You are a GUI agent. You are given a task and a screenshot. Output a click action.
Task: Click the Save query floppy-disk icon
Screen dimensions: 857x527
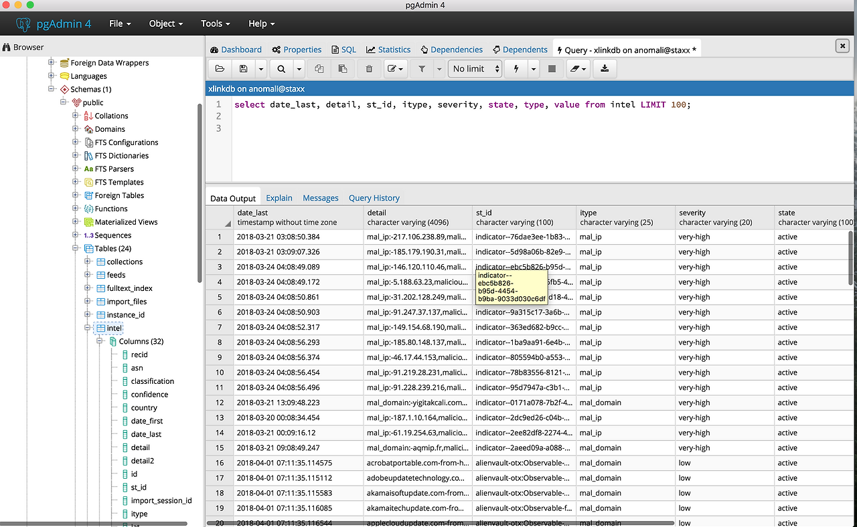244,69
